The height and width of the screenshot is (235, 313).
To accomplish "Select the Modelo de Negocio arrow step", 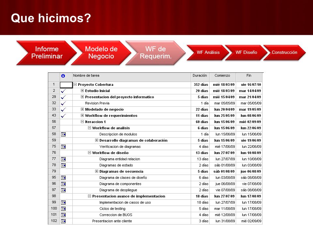I will [x=101, y=53].
